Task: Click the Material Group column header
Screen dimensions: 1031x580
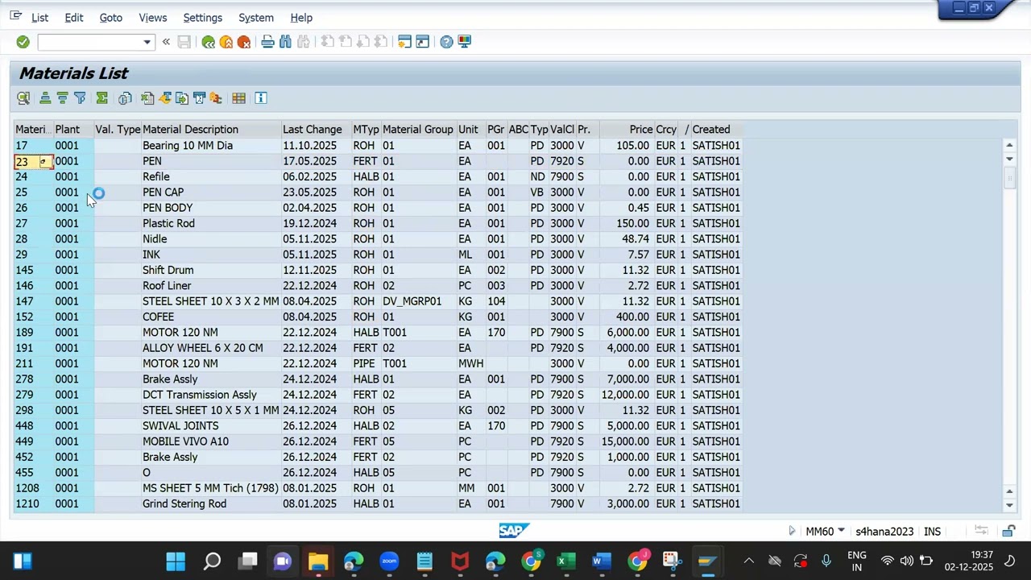Action: [x=418, y=130]
